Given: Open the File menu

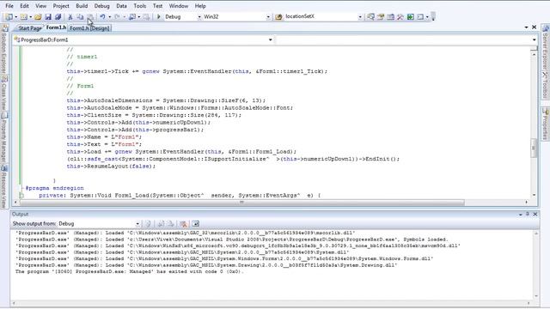Looking at the screenshot, I should [9, 6].
